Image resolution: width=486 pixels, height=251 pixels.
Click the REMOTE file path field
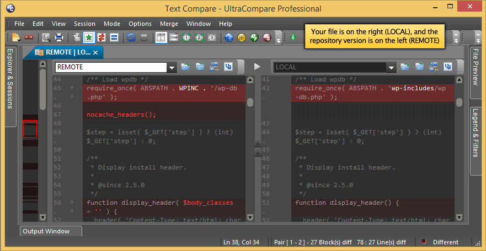[x=111, y=67]
